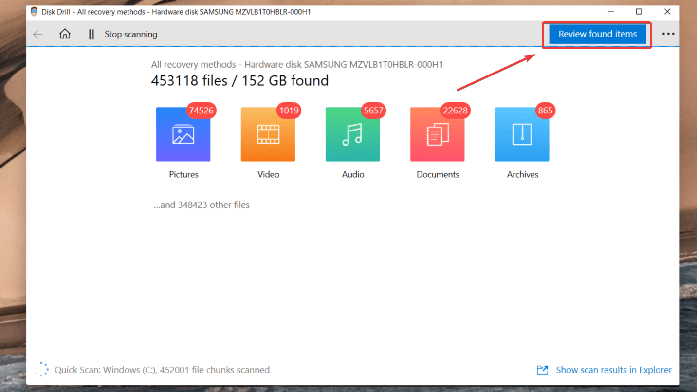697x392 pixels.
Task: Open the Archives category tile
Action: click(522, 134)
